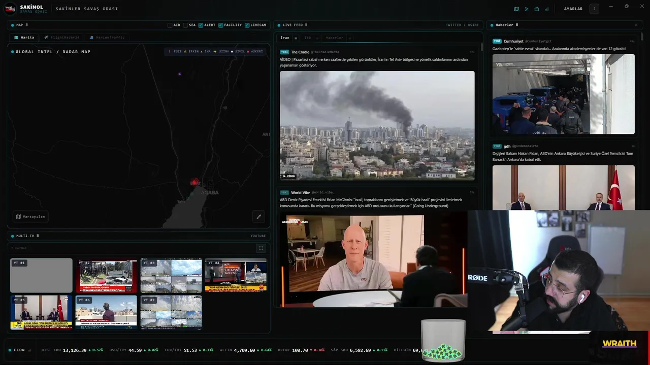Click the small icon beside Haberler feed tab
Viewport: 650px width, 365px height.
[350, 38]
